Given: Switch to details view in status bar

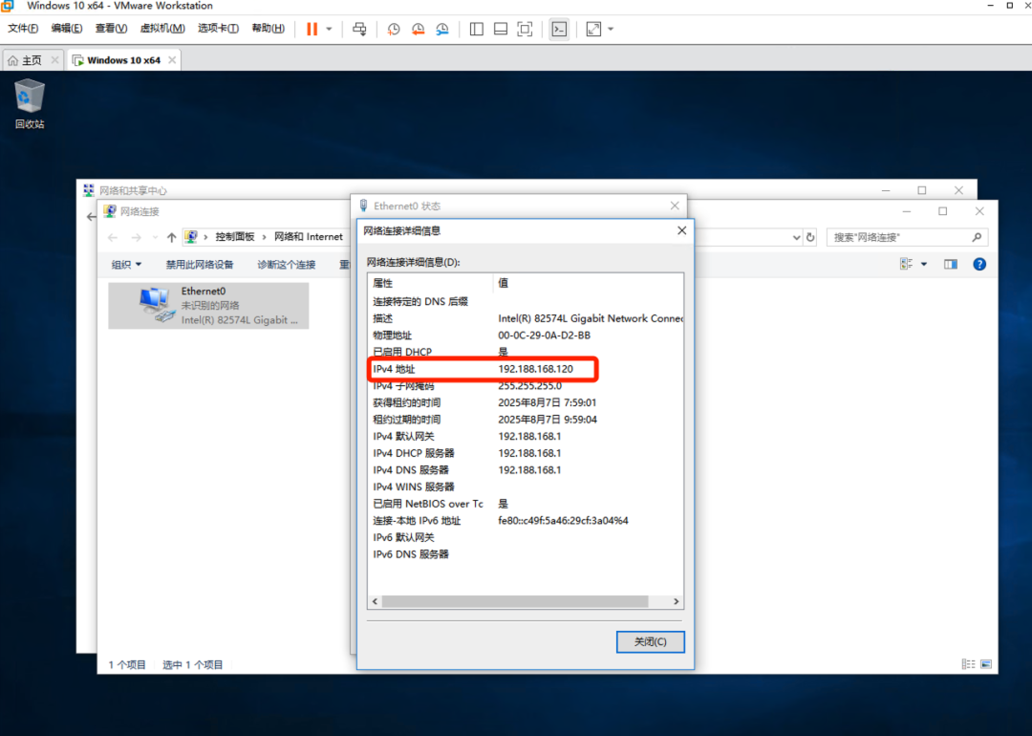Looking at the screenshot, I should tap(968, 664).
